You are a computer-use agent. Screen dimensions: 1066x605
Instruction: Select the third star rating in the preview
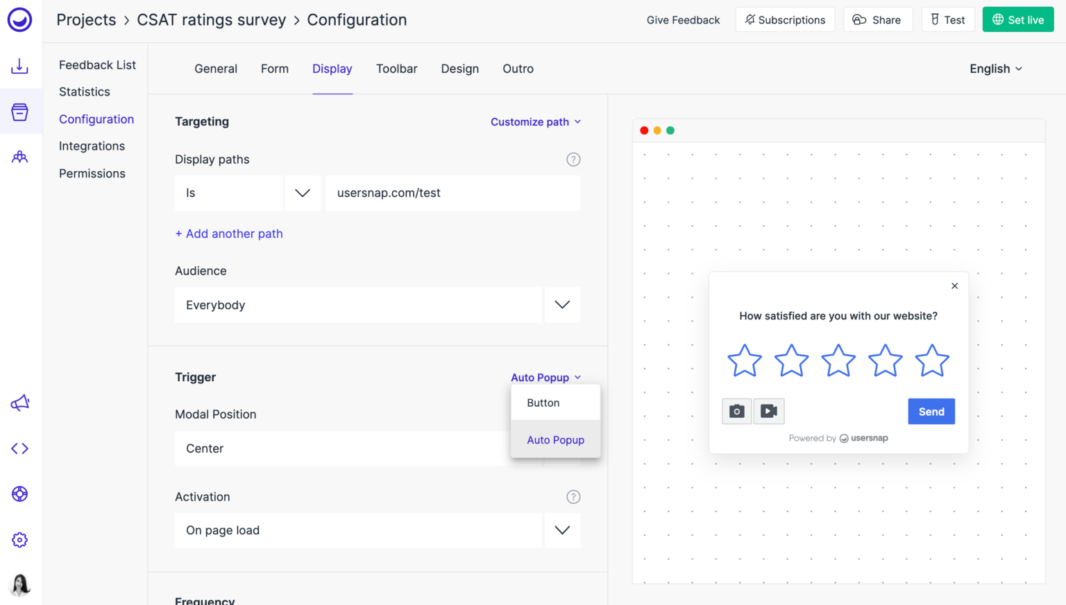click(838, 360)
